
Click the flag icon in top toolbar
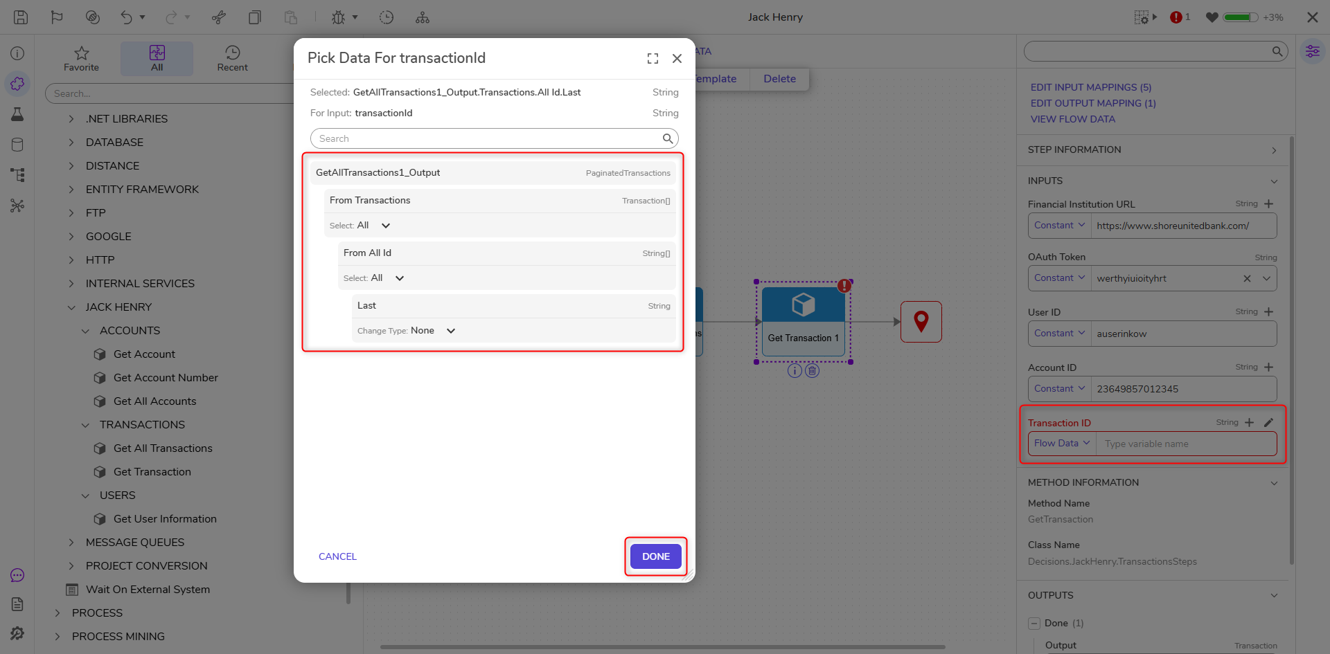57,17
